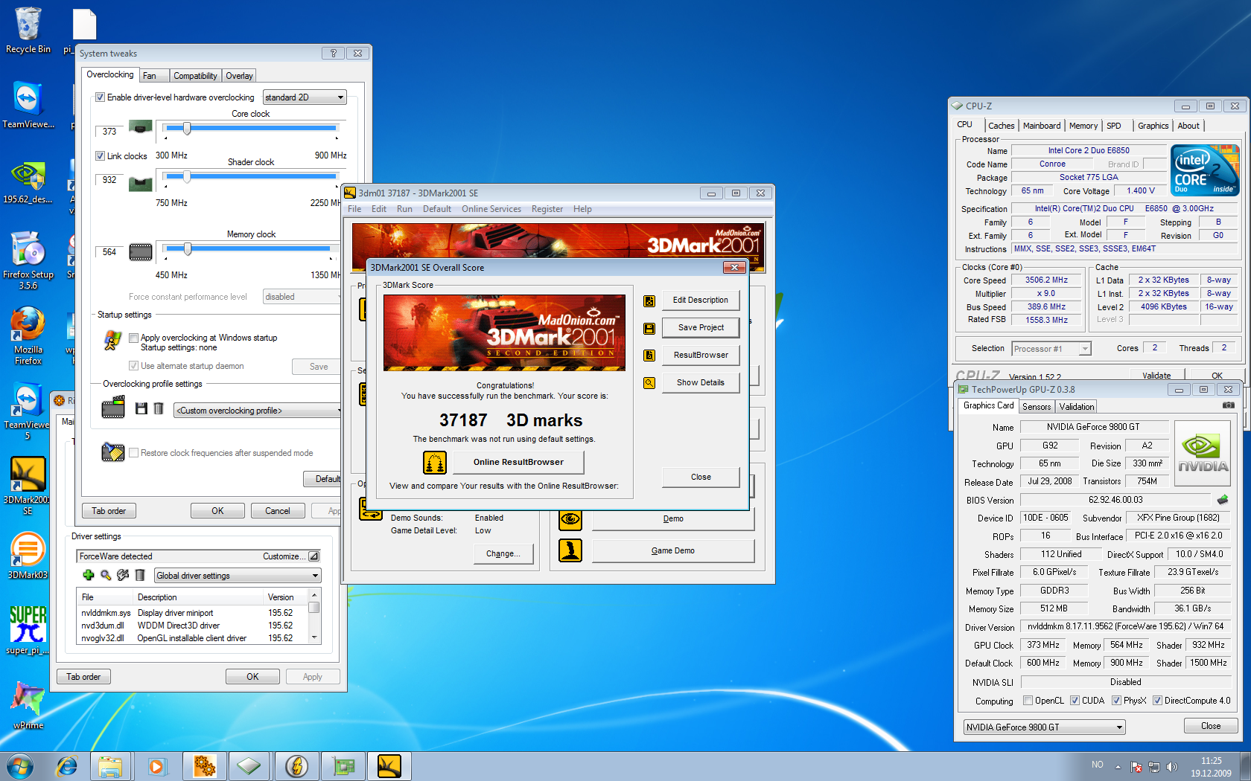1251x781 pixels.
Task: Open Internet Explorer from the taskbar
Action: click(67, 766)
